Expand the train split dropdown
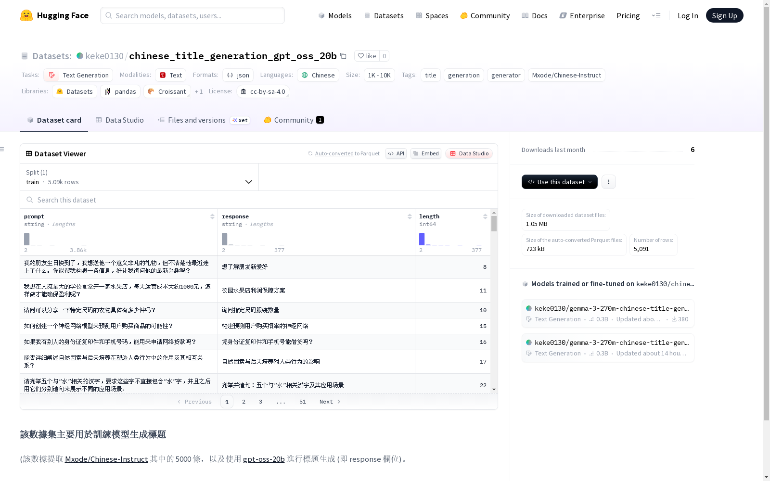The height and width of the screenshot is (481, 770). click(x=139, y=177)
